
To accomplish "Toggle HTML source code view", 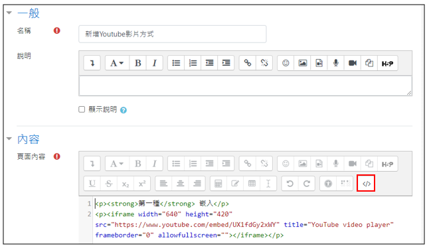I will point(366,184).
